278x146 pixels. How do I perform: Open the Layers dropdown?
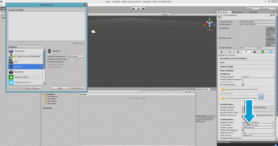point(254,8)
